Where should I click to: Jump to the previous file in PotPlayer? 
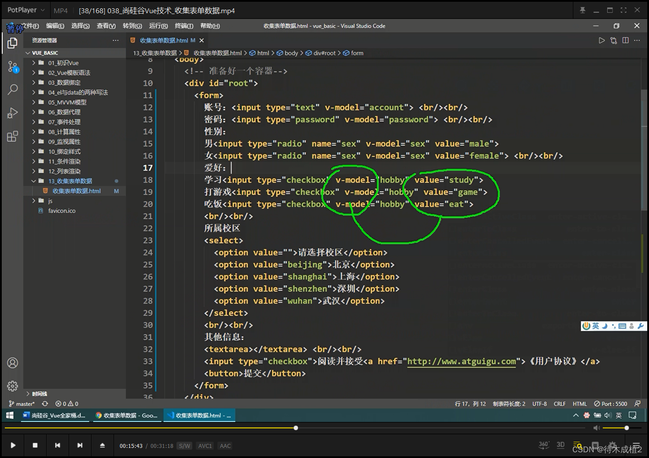[x=57, y=445]
